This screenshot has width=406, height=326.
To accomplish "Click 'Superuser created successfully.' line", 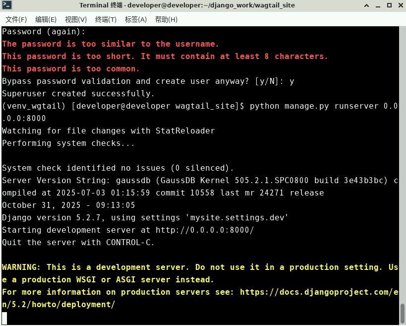I will 78,94.
